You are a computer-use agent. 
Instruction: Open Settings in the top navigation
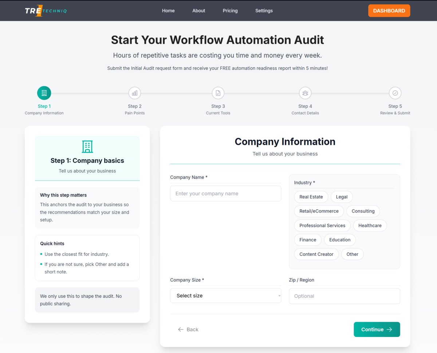264,11
